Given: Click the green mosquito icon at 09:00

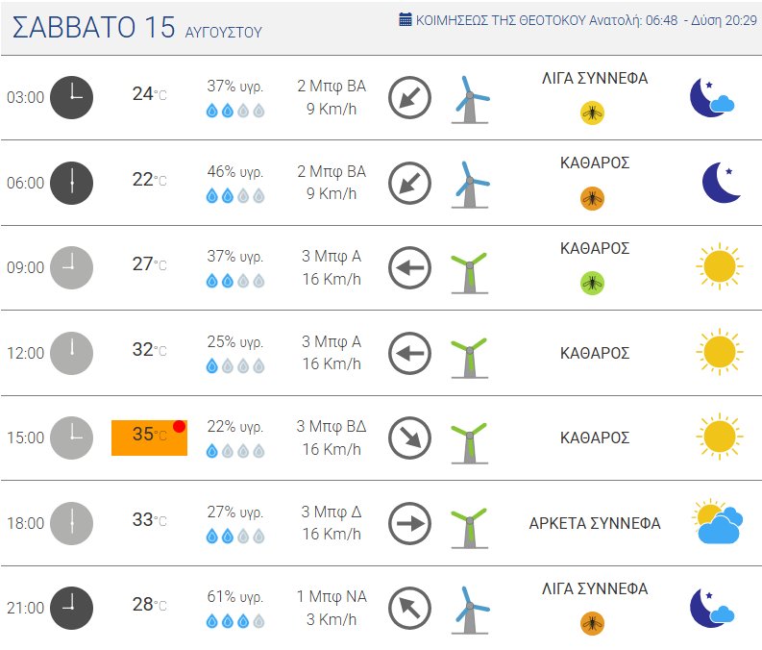Looking at the screenshot, I should coord(592,283).
